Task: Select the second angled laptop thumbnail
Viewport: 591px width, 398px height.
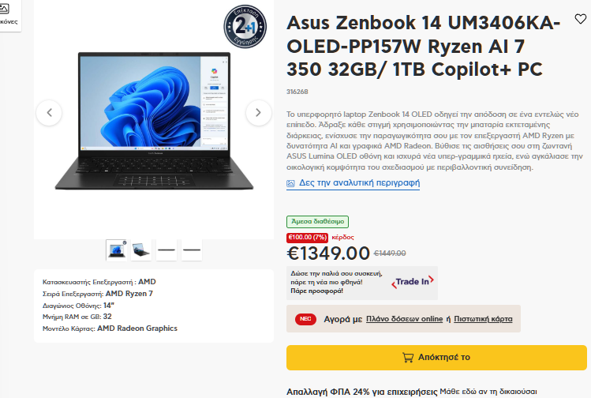Action: [141, 250]
